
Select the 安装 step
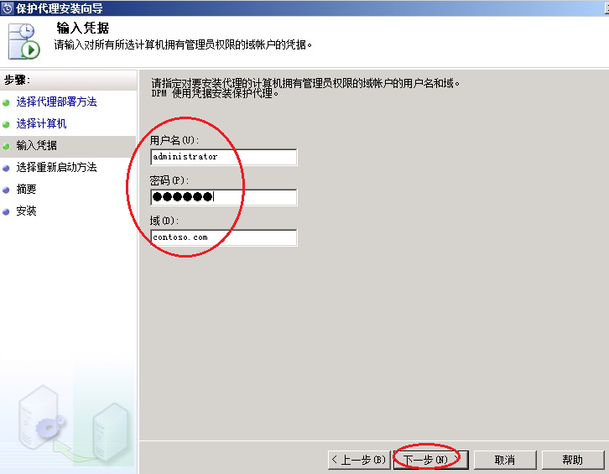(26, 211)
